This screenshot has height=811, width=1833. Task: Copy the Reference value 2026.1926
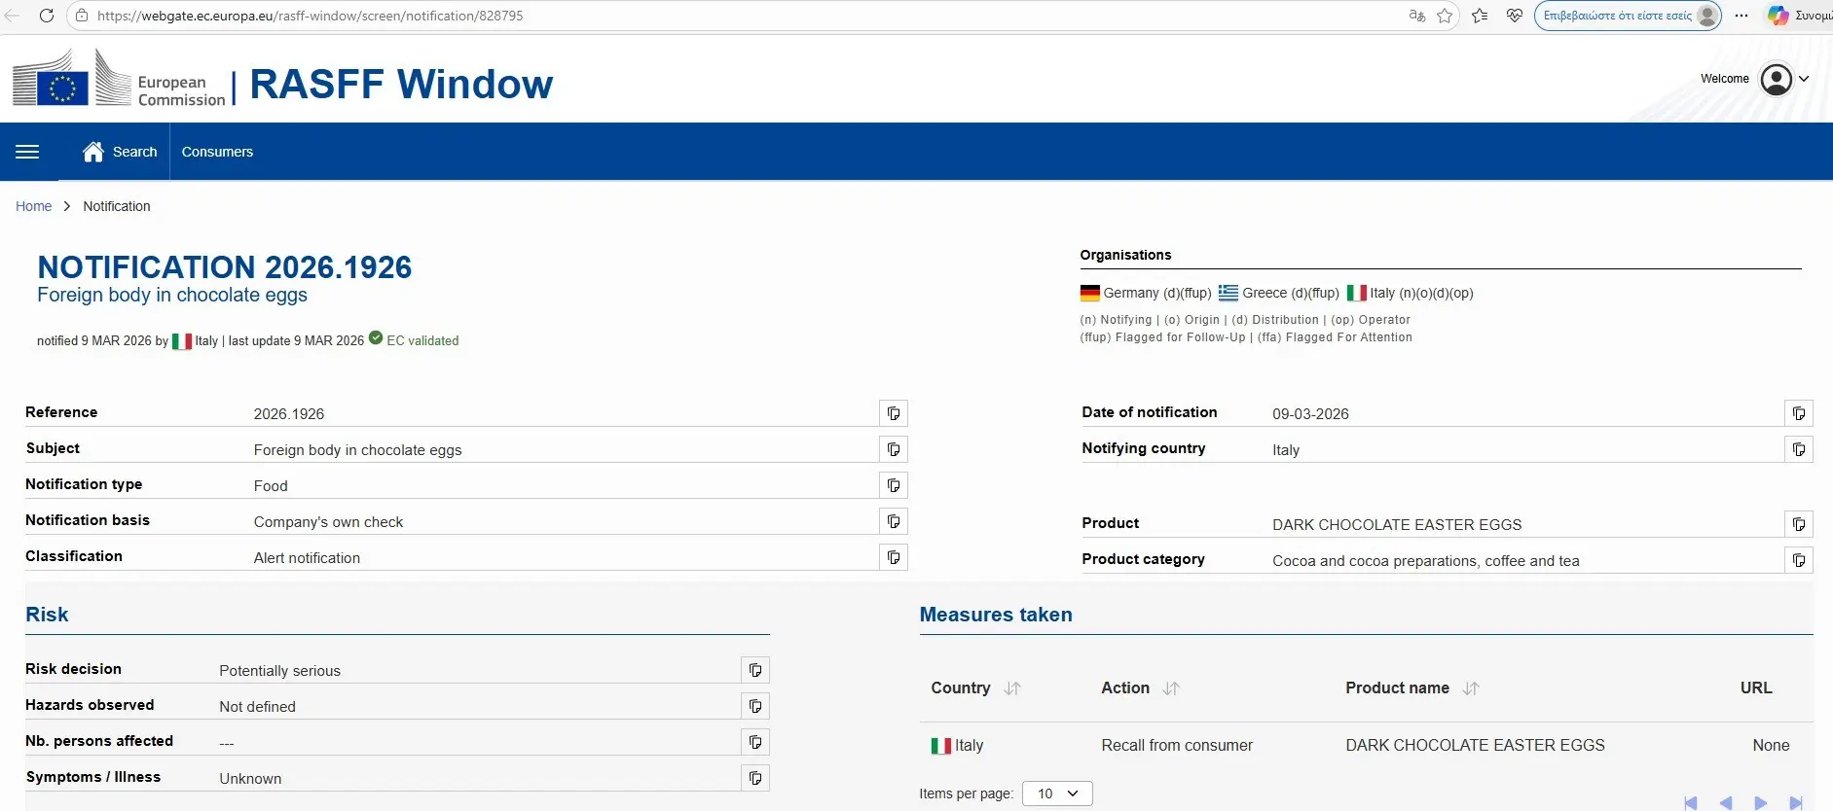point(893,413)
